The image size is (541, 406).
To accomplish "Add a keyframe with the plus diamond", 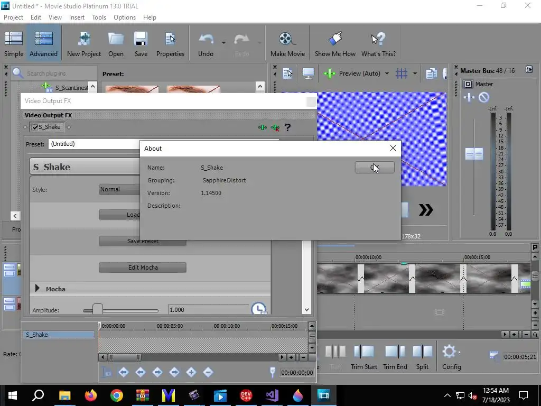I will [x=191, y=372].
